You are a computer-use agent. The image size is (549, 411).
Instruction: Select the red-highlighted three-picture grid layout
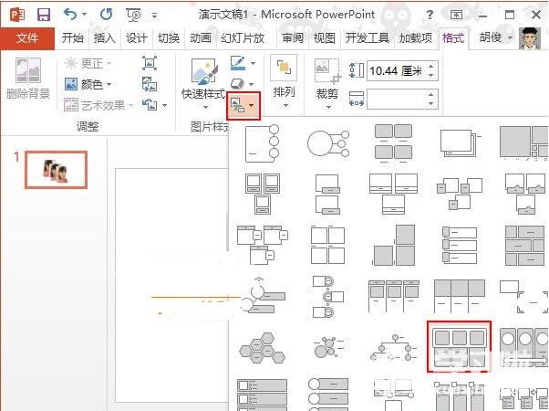(x=460, y=345)
